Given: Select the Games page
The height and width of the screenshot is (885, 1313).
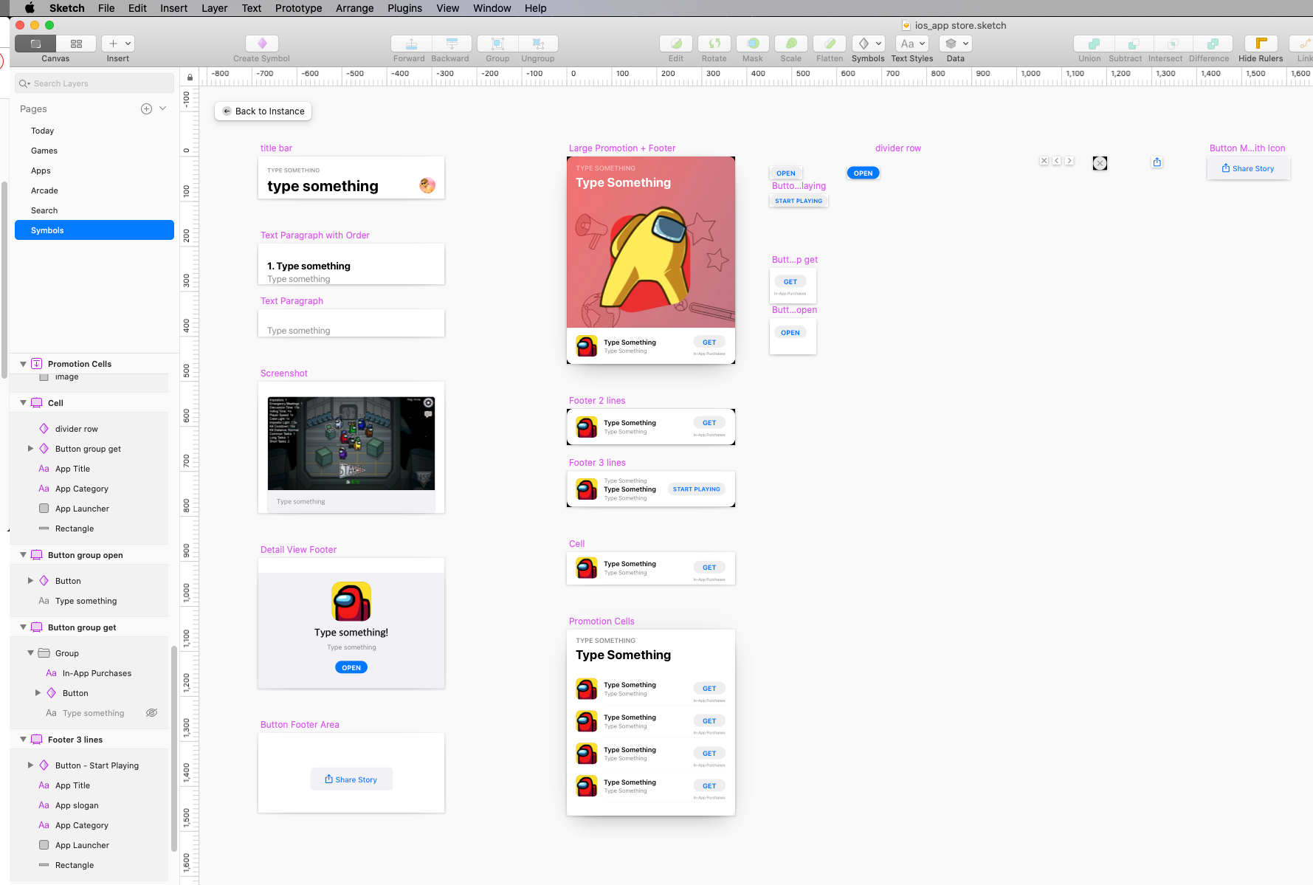Looking at the screenshot, I should tap(94, 151).
